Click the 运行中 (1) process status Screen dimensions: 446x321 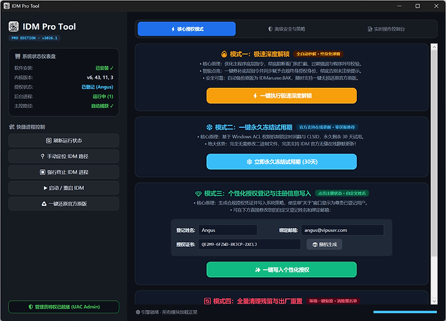click(x=103, y=96)
